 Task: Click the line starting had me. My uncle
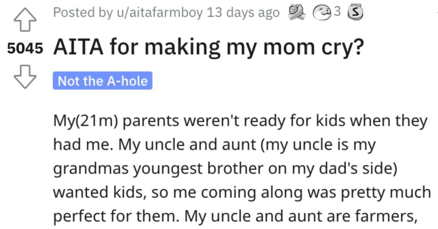coord(214,145)
